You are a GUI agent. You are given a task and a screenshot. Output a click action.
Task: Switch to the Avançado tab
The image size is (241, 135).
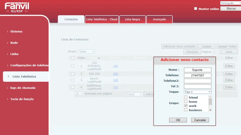pos(159,19)
